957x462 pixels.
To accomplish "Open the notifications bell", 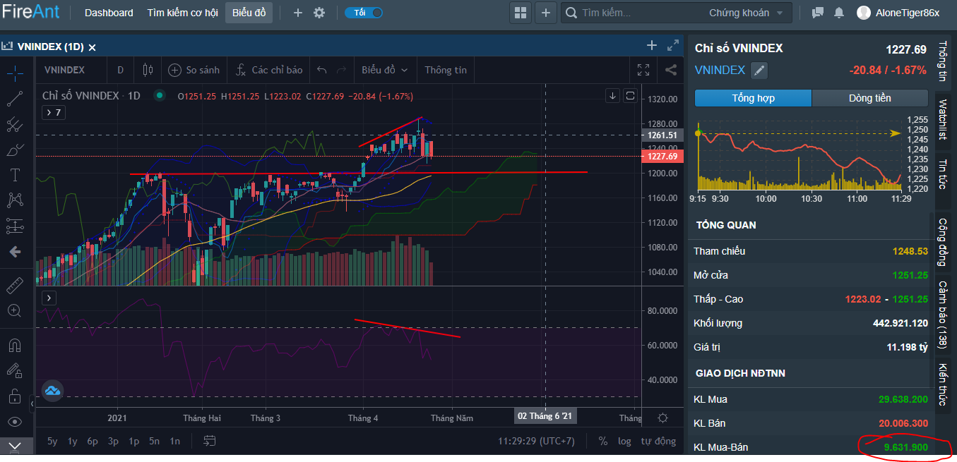I will (839, 13).
